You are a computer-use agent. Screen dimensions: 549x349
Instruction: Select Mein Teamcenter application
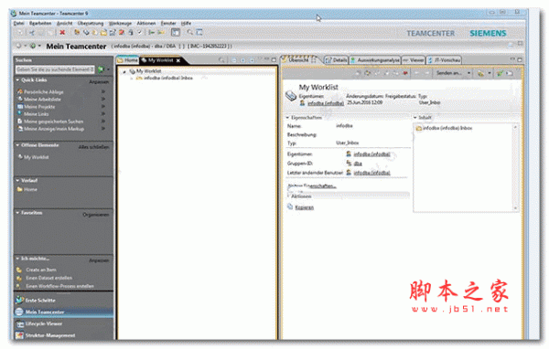pyautogui.click(x=64, y=312)
